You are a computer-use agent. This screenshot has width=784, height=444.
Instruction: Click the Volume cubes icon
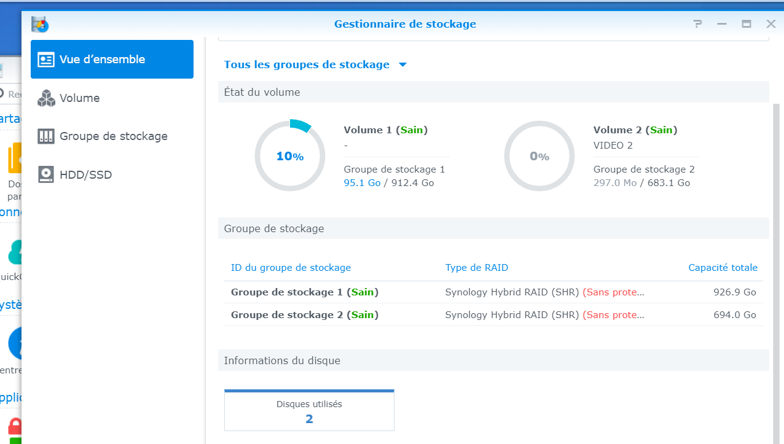[x=46, y=98]
